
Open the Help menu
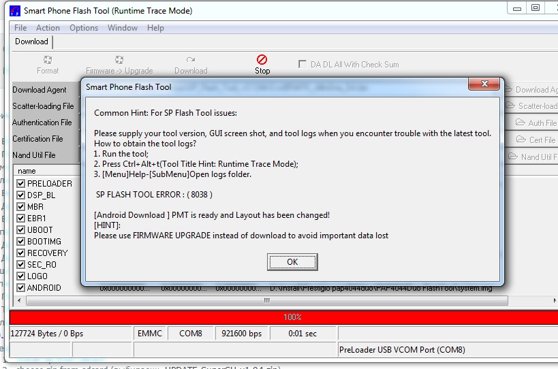[155, 28]
